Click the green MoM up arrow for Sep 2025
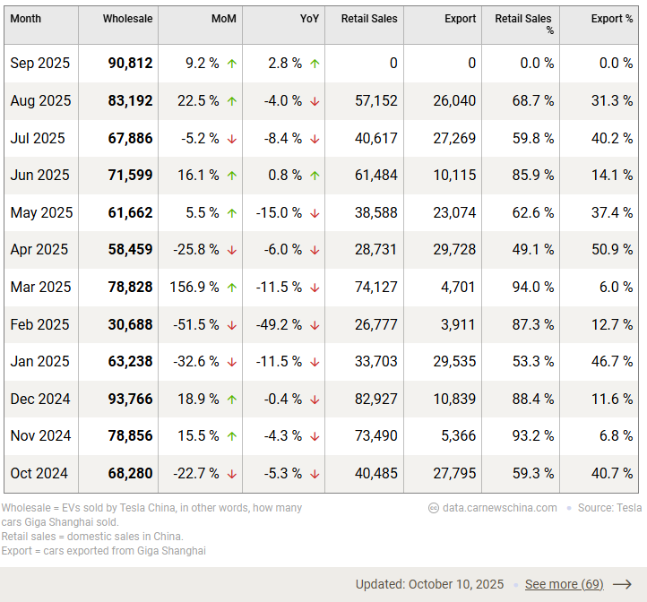This screenshot has height=602, width=647. pyautogui.click(x=232, y=64)
